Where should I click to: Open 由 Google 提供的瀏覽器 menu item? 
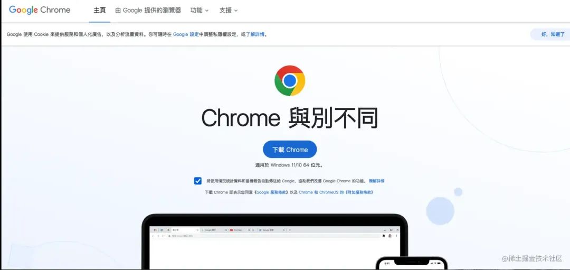[148, 10]
